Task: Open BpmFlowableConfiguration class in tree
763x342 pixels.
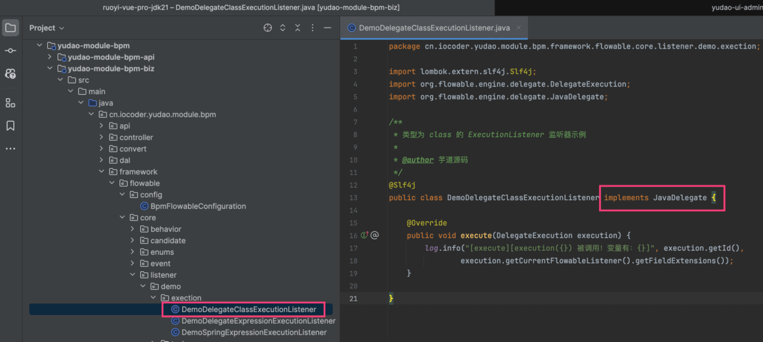Action: (x=198, y=206)
